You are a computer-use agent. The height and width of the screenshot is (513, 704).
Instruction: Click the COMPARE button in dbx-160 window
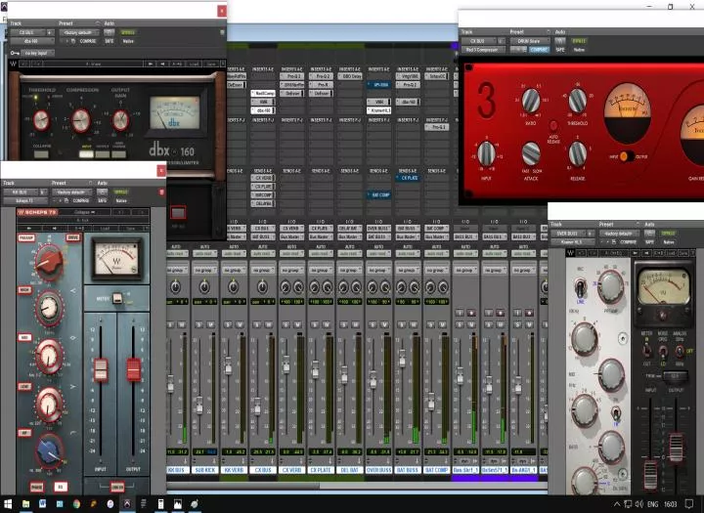[x=88, y=41]
